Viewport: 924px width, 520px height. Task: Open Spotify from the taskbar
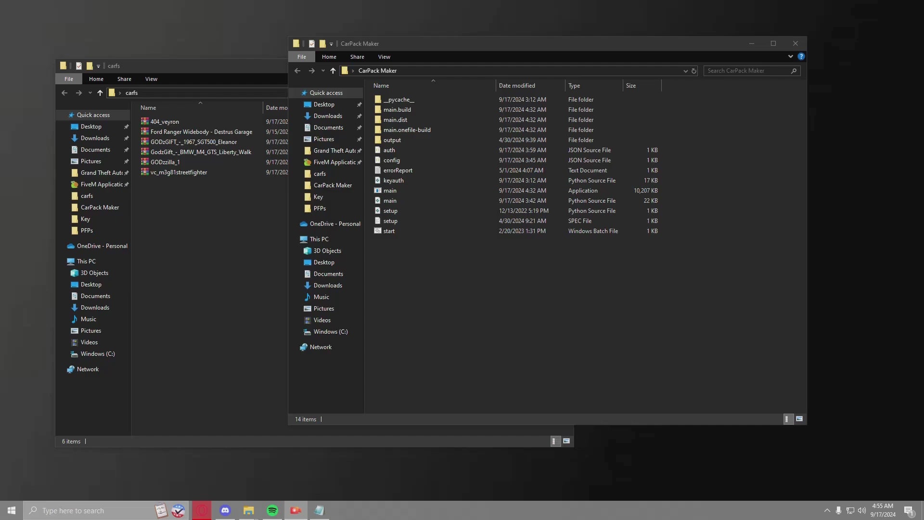(x=272, y=510)
